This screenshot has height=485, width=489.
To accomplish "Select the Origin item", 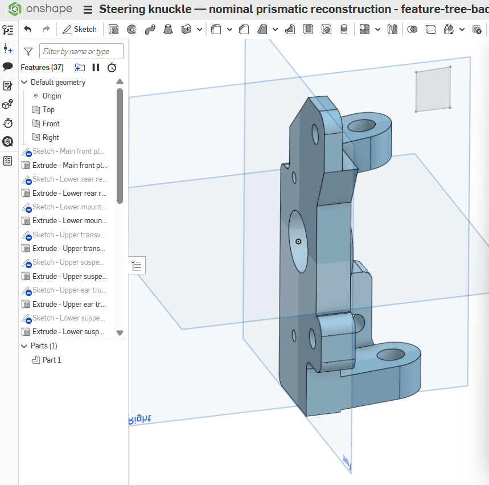I will [52, 96].
